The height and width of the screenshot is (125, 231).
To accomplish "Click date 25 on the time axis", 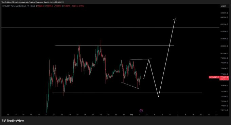I will pos(77,114).
